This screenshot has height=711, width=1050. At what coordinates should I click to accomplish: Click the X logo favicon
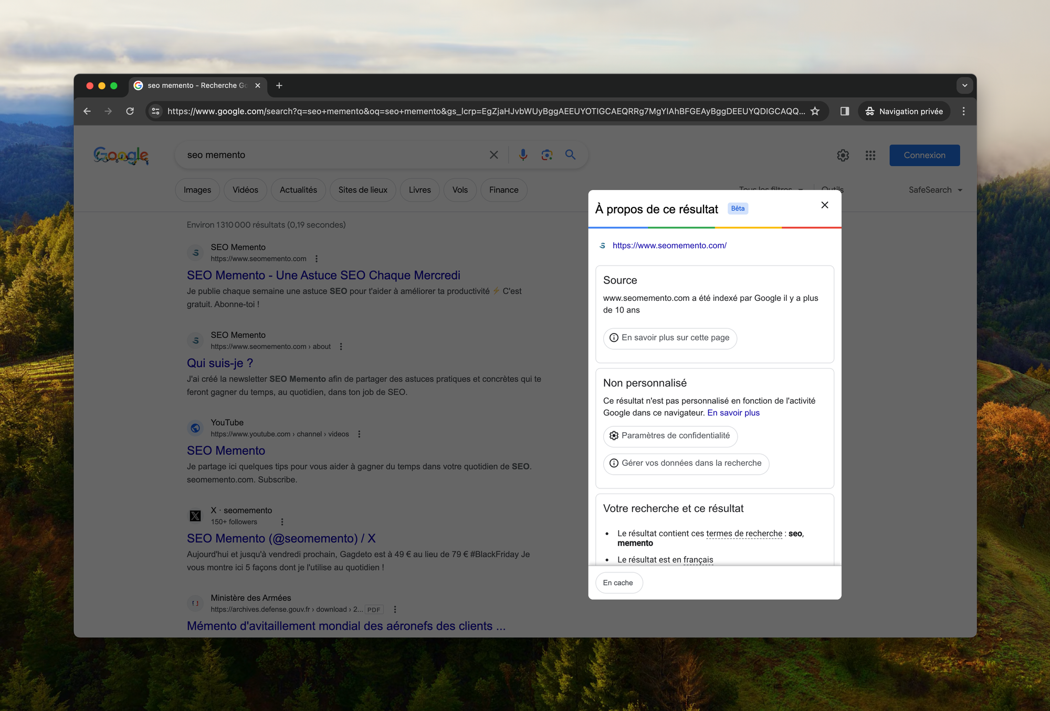point(195,516)
